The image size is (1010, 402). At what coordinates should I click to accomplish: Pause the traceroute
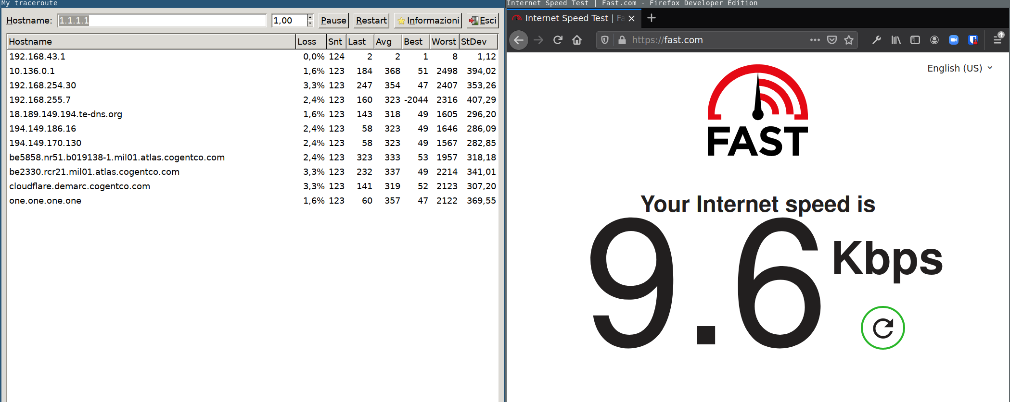[x=333, y=21]
